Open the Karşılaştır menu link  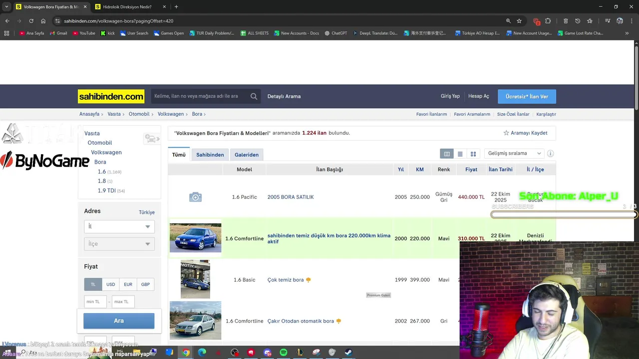tap(546, 114)
